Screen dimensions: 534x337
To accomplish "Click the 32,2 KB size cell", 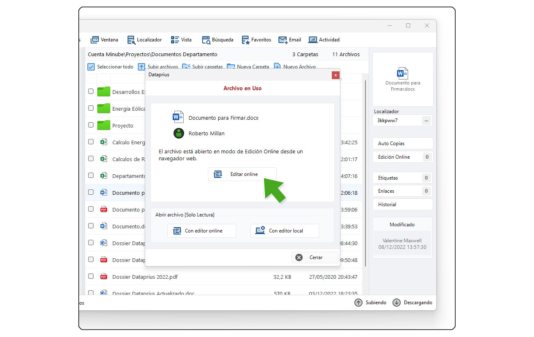I will pos(282,277).
